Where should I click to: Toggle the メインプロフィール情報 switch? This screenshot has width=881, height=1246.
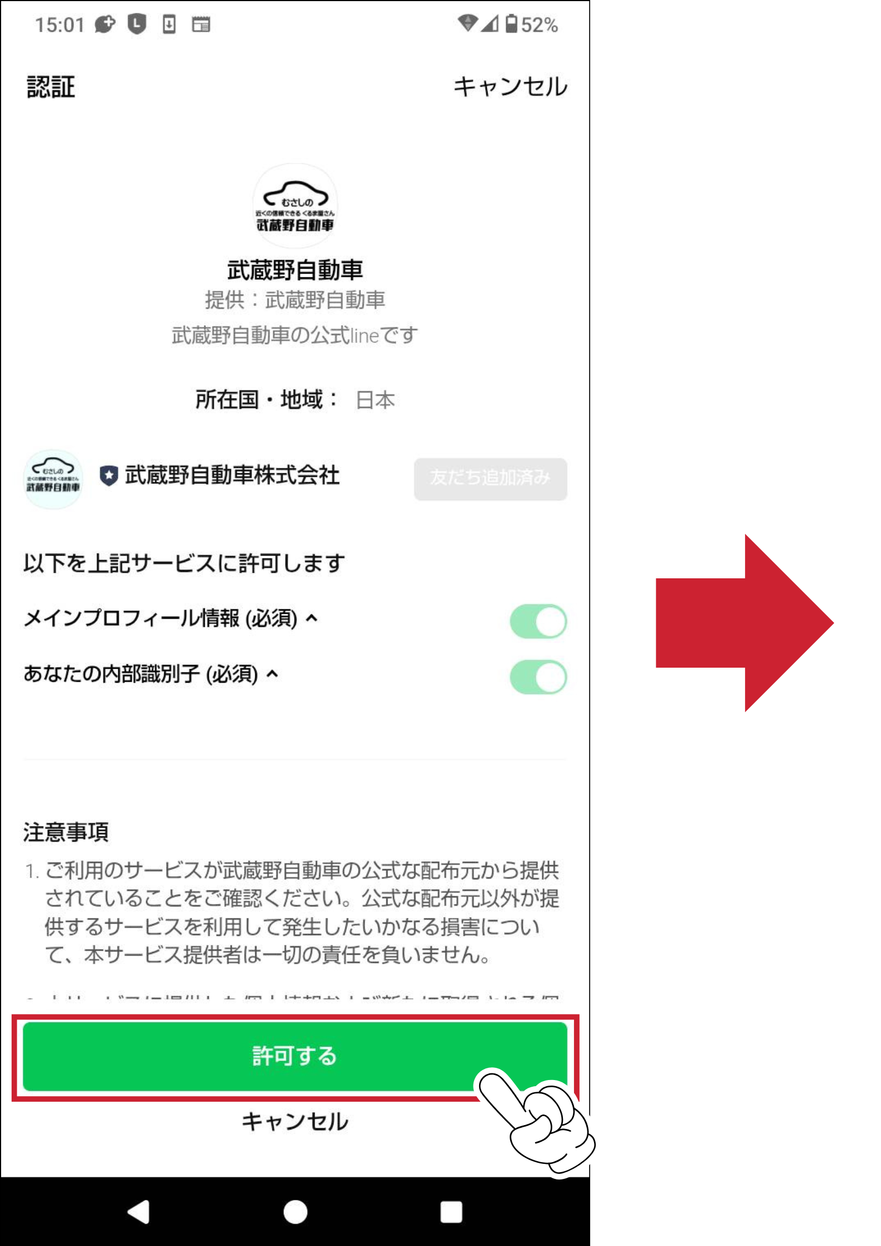538,621
